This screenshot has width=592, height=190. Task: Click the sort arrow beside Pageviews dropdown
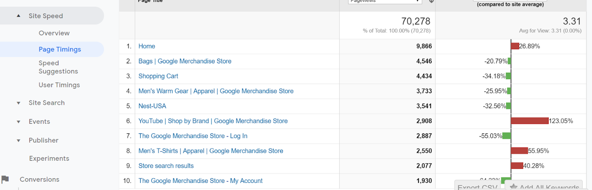pos(431,1)
